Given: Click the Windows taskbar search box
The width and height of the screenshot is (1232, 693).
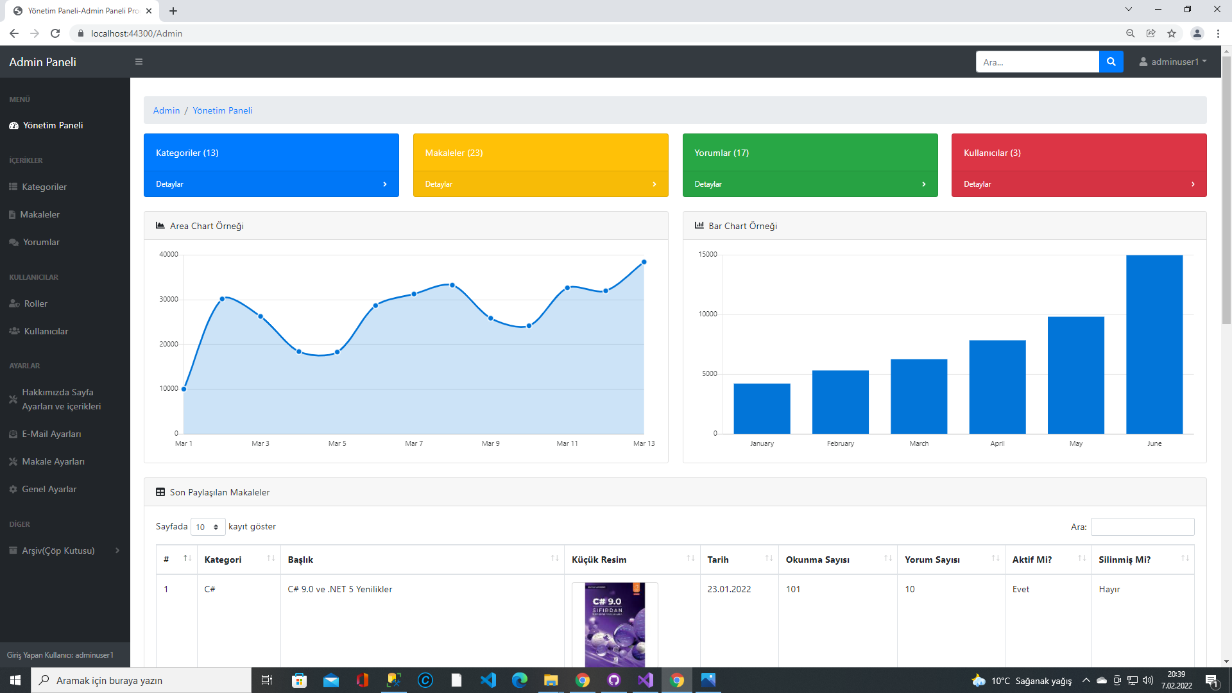Looking at the screenshot, I should coord(141,680).
